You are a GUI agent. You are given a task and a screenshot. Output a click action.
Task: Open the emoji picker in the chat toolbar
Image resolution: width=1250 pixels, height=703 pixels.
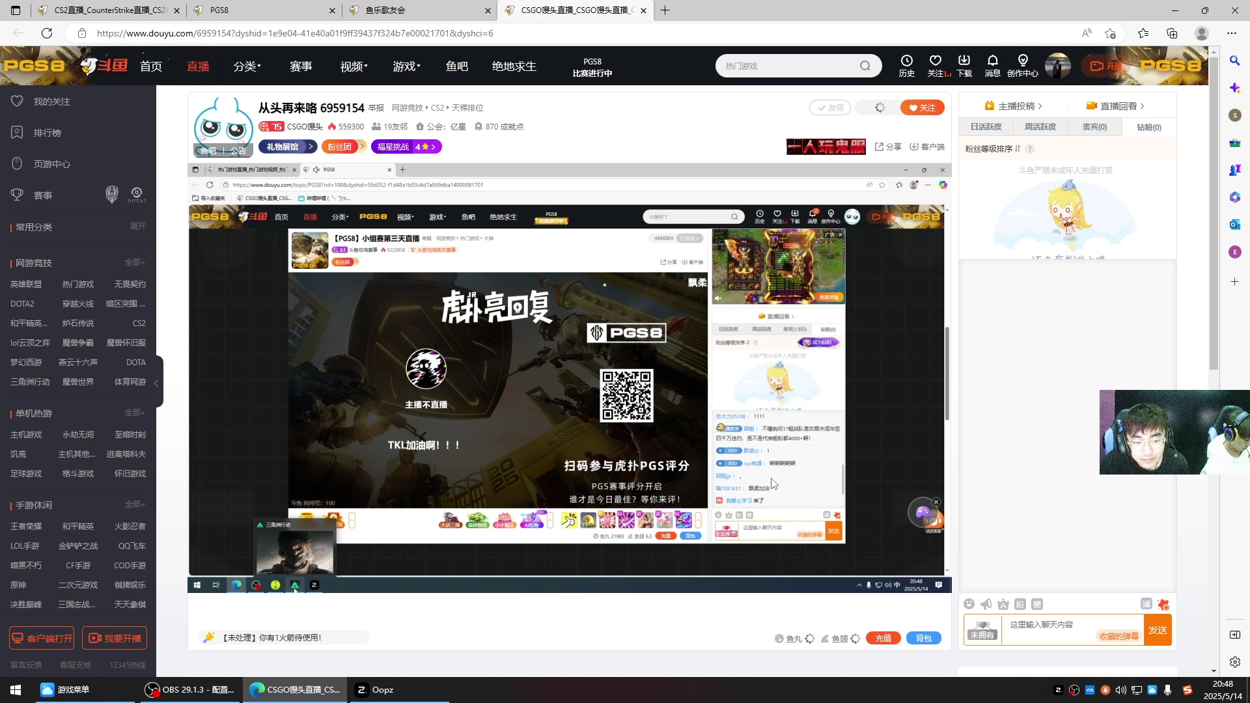[969, 604]
